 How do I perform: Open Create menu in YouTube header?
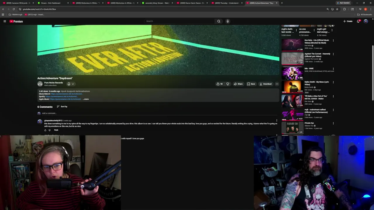(x=348, y=21)
